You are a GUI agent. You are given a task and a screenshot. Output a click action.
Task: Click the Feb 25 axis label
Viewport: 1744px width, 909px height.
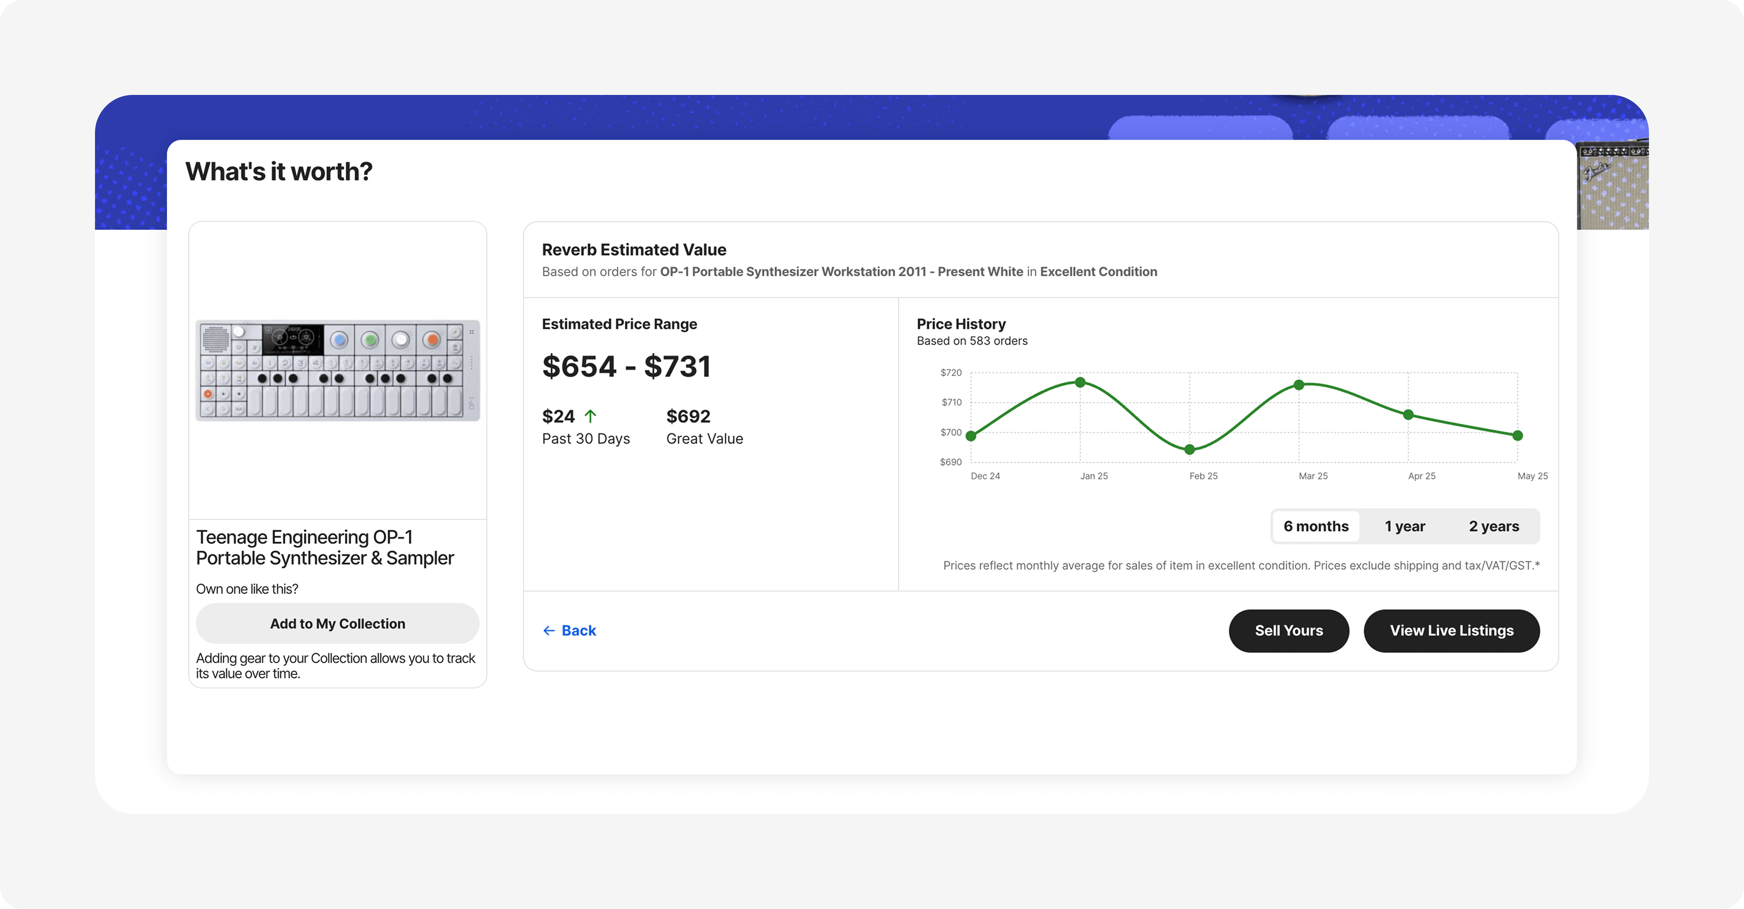(1203, 476)
